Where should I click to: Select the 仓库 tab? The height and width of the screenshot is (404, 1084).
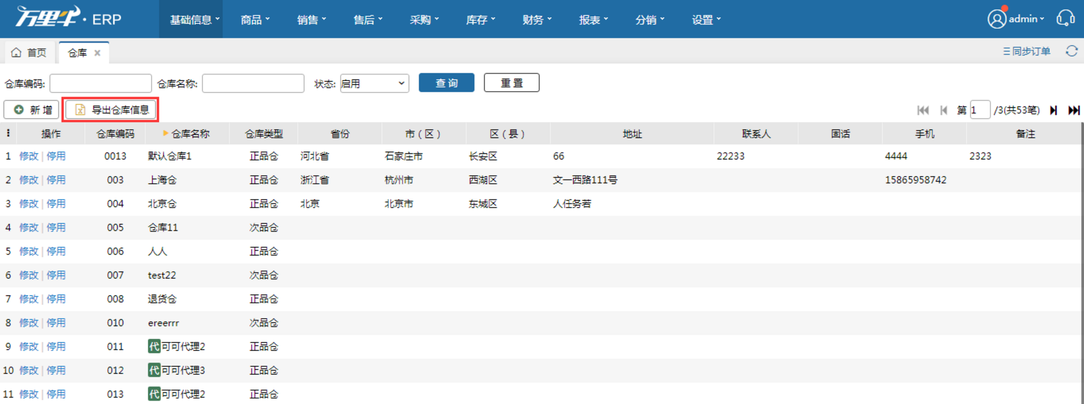[84, 52]
